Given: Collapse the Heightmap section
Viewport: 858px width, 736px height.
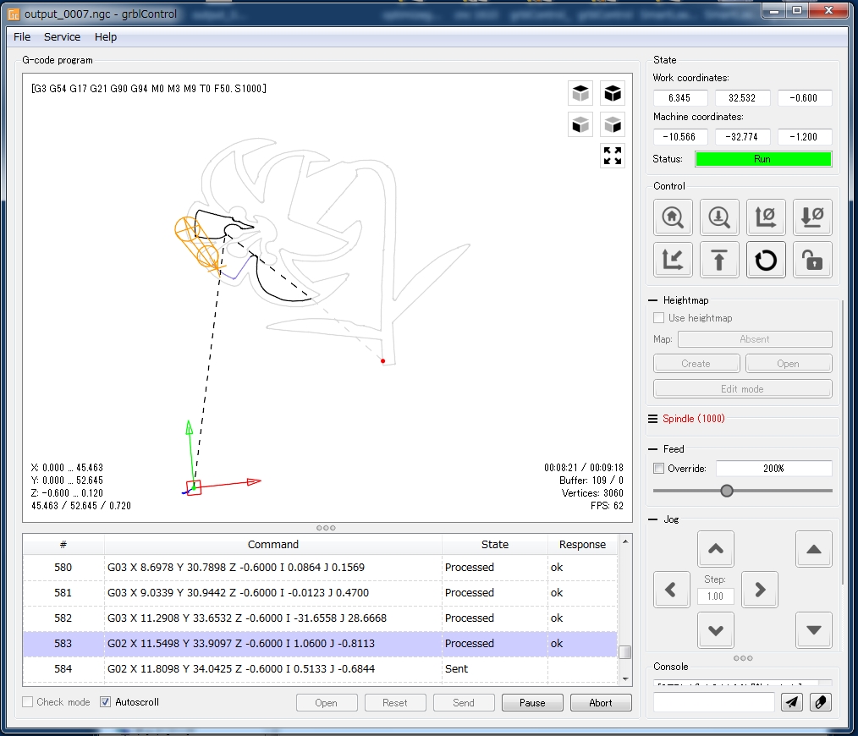Looking at the screenshot, I should (x=652, y=300).
